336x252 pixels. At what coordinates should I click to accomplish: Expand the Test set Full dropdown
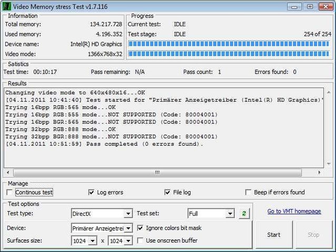point(230,214)
